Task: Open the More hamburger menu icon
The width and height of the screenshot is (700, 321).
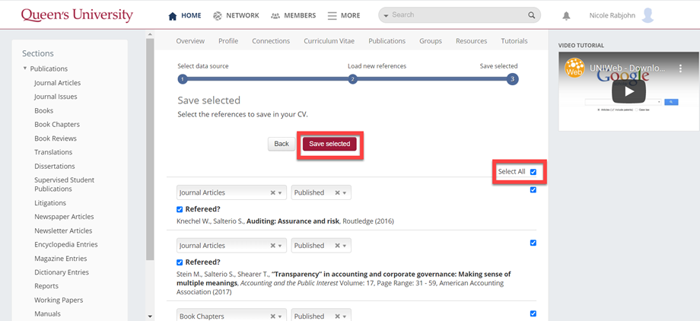Action: (332, 16)
